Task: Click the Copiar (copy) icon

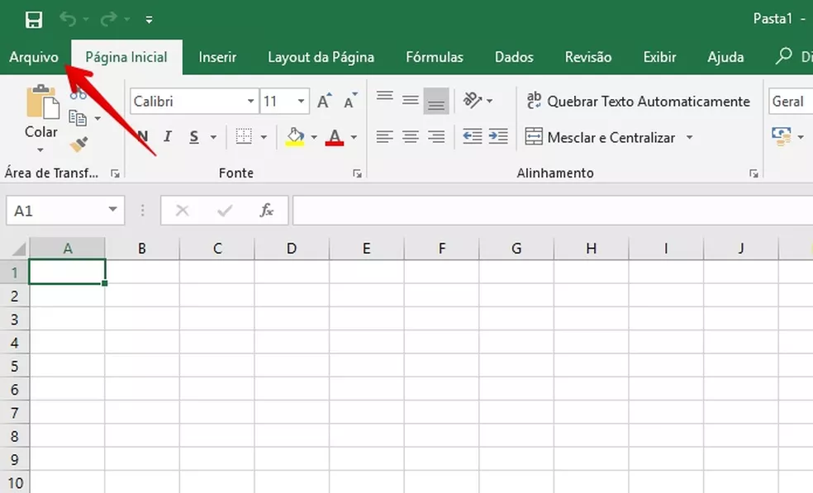Action: click(79, 117)
